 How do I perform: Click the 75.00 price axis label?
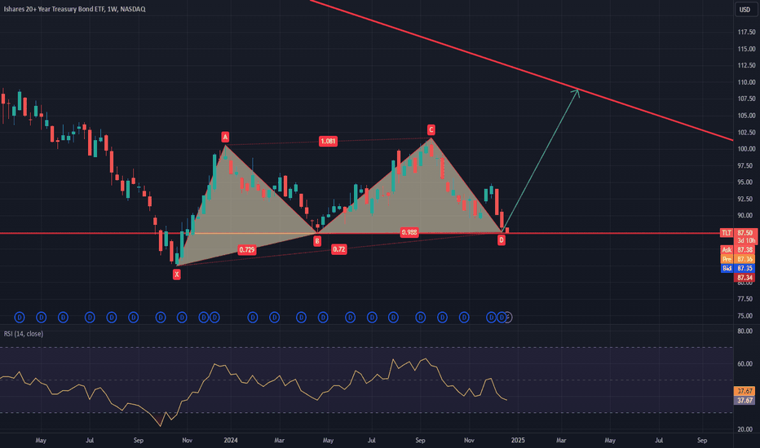(x=745, y=316)
